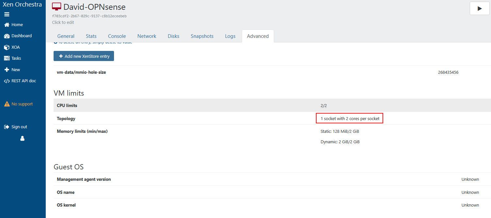
Task: Open Tasks via the list icon
Action: pyautogui.click(x=7, y=58)
